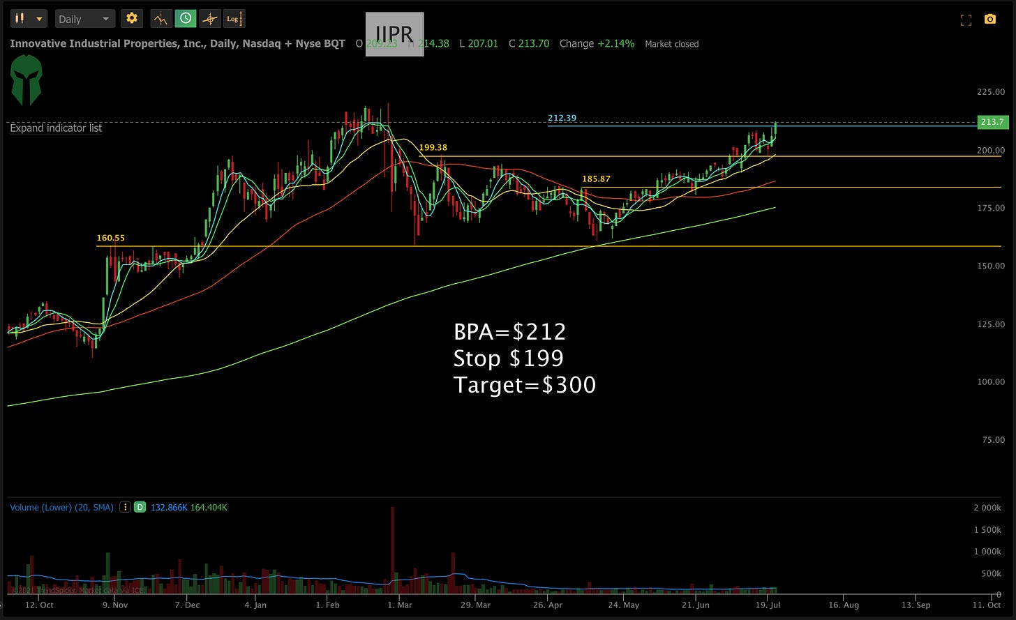Click the 21. Jun date label
Viewport: 1016px width, 620px height.
click(x=696, y=605)
